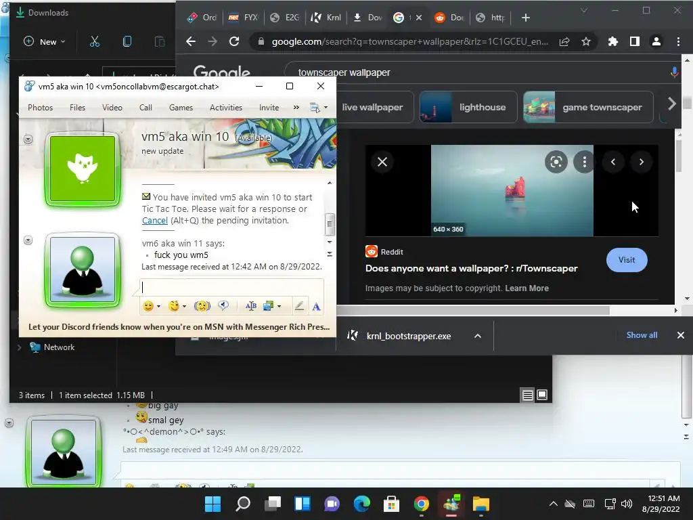Click the Copy icon in File Explorer
The image size is (693, 520).
pyautogui.click(x=127, y=41)
